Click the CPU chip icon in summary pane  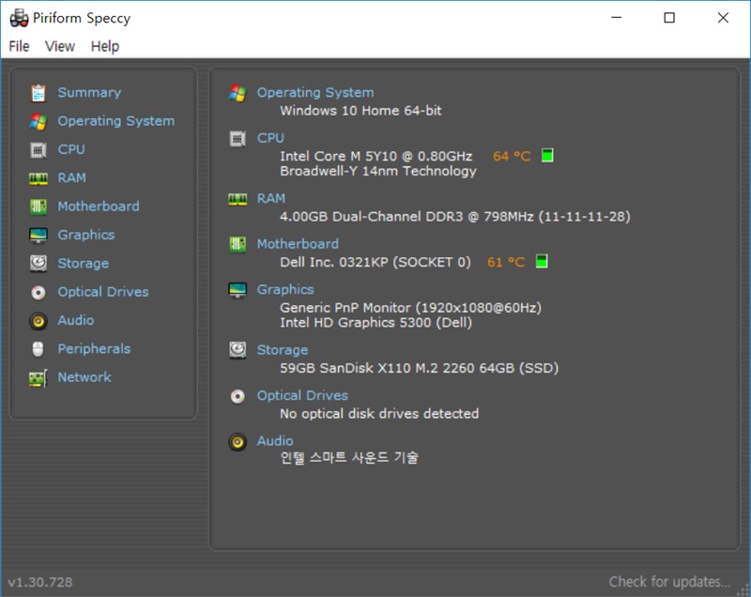[x=238, y=139]
